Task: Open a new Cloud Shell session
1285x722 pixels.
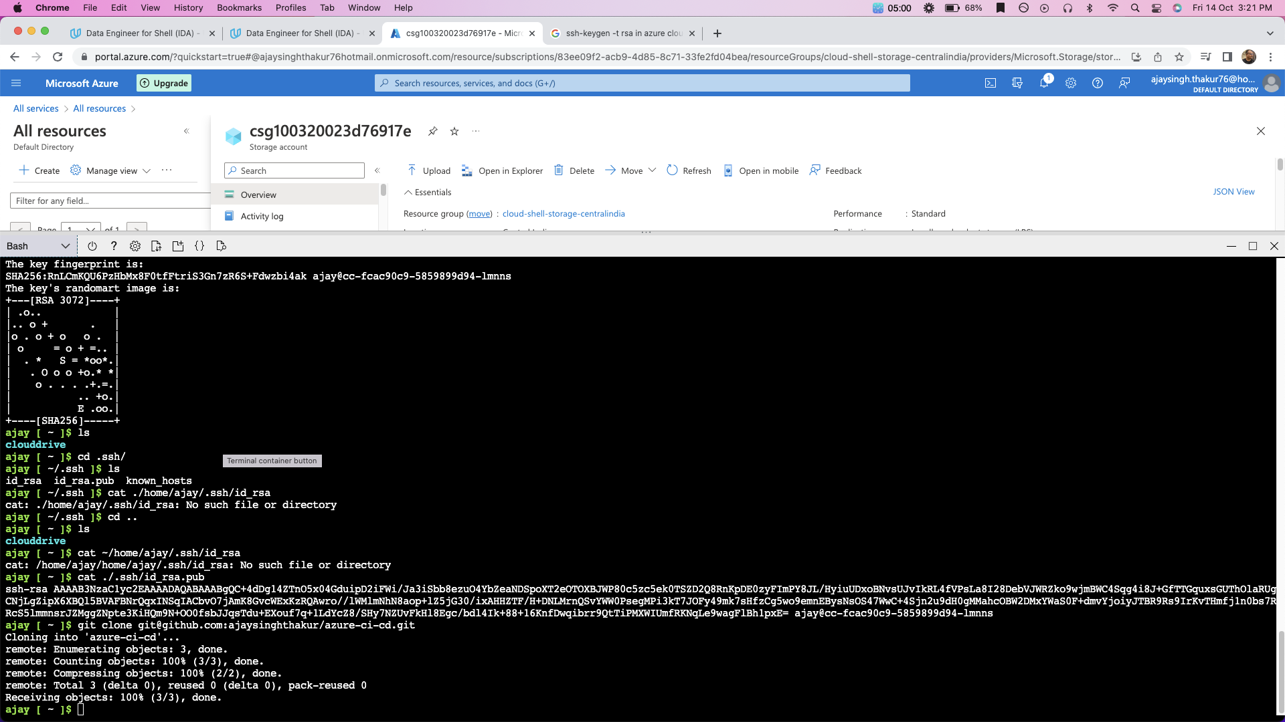Action: [178, 246]
